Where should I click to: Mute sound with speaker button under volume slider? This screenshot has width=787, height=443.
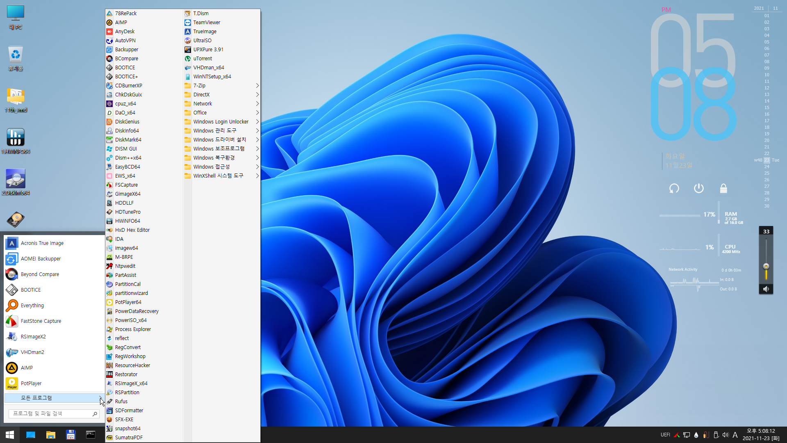pyautogui.click(x=766, y=289)
